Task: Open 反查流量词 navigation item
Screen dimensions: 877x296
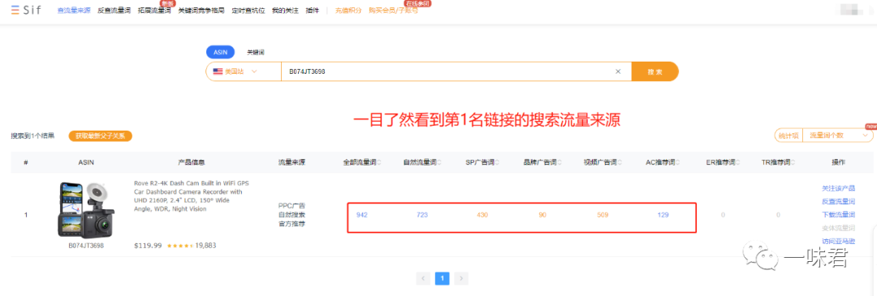Action: [x=114, y=11]
